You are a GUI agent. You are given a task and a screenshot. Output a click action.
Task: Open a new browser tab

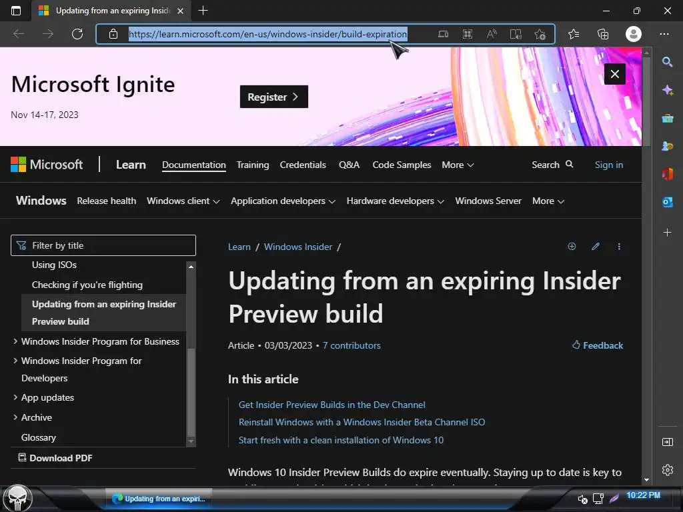point(203,11)
